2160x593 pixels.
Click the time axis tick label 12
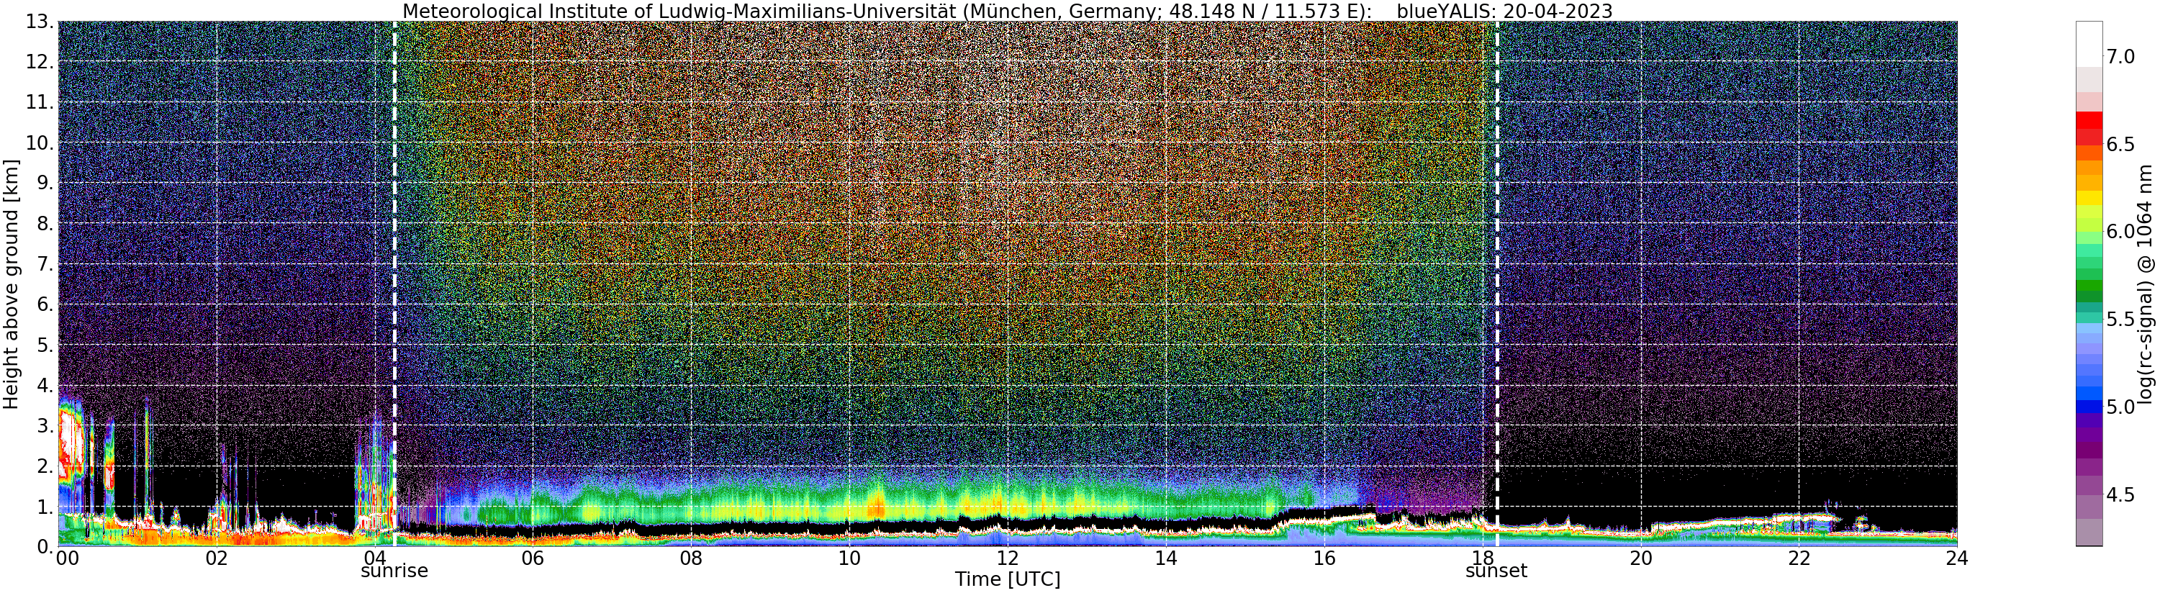tap(1008, 558)
